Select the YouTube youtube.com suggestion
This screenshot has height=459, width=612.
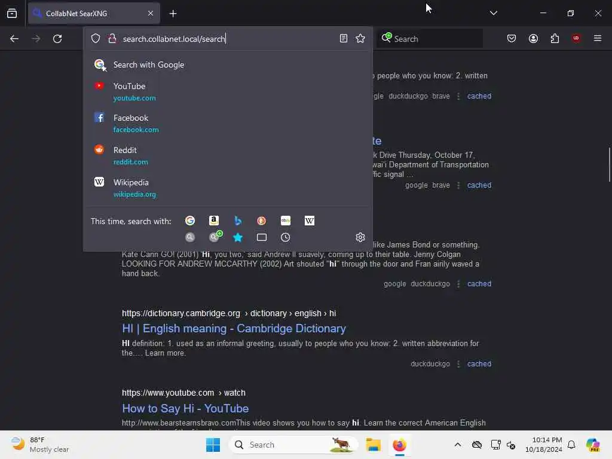pyautogui.click(x=228, y=91)
